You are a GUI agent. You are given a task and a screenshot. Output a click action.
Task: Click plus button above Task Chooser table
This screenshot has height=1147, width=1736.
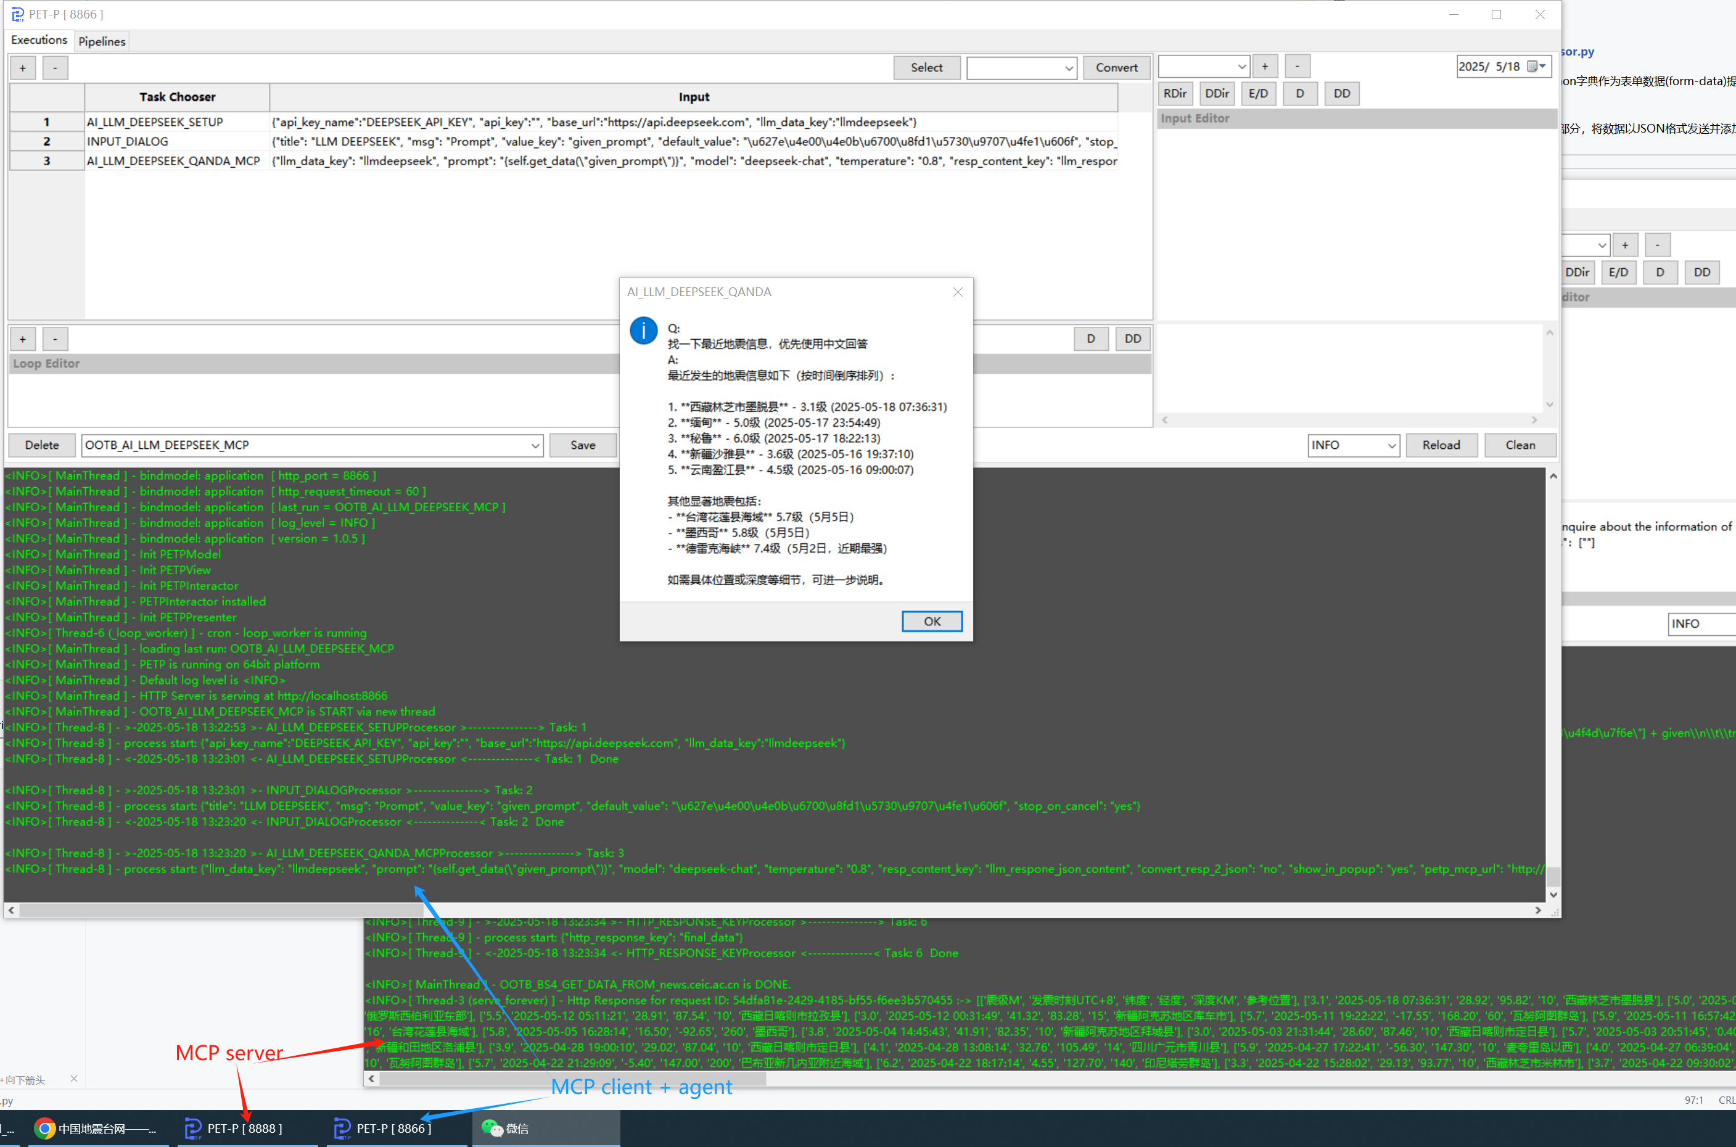click(23, 68)
